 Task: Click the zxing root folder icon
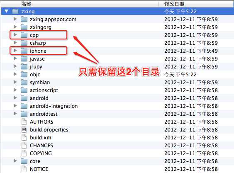15,11
